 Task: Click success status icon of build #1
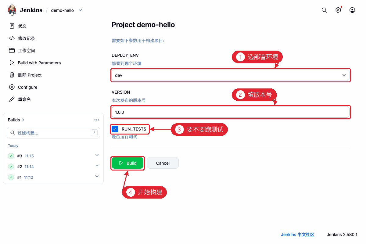click(11, 177)
